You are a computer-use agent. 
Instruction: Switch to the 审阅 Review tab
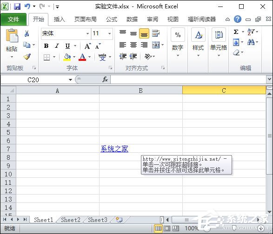pos(153,19)
